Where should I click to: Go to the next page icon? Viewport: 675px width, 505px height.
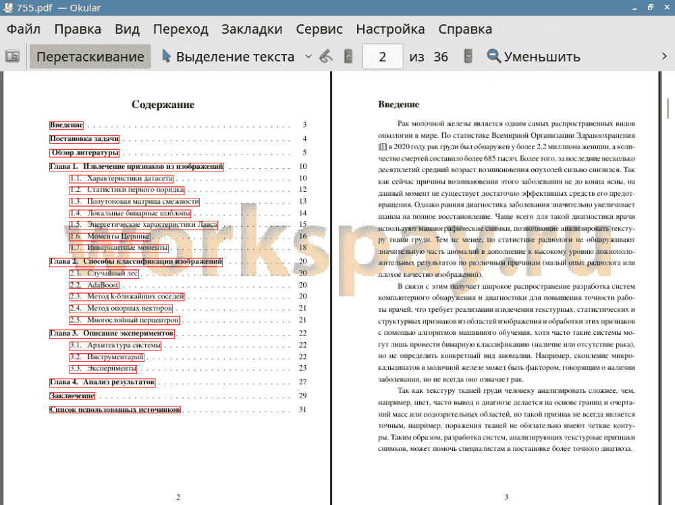click(468, 57)
